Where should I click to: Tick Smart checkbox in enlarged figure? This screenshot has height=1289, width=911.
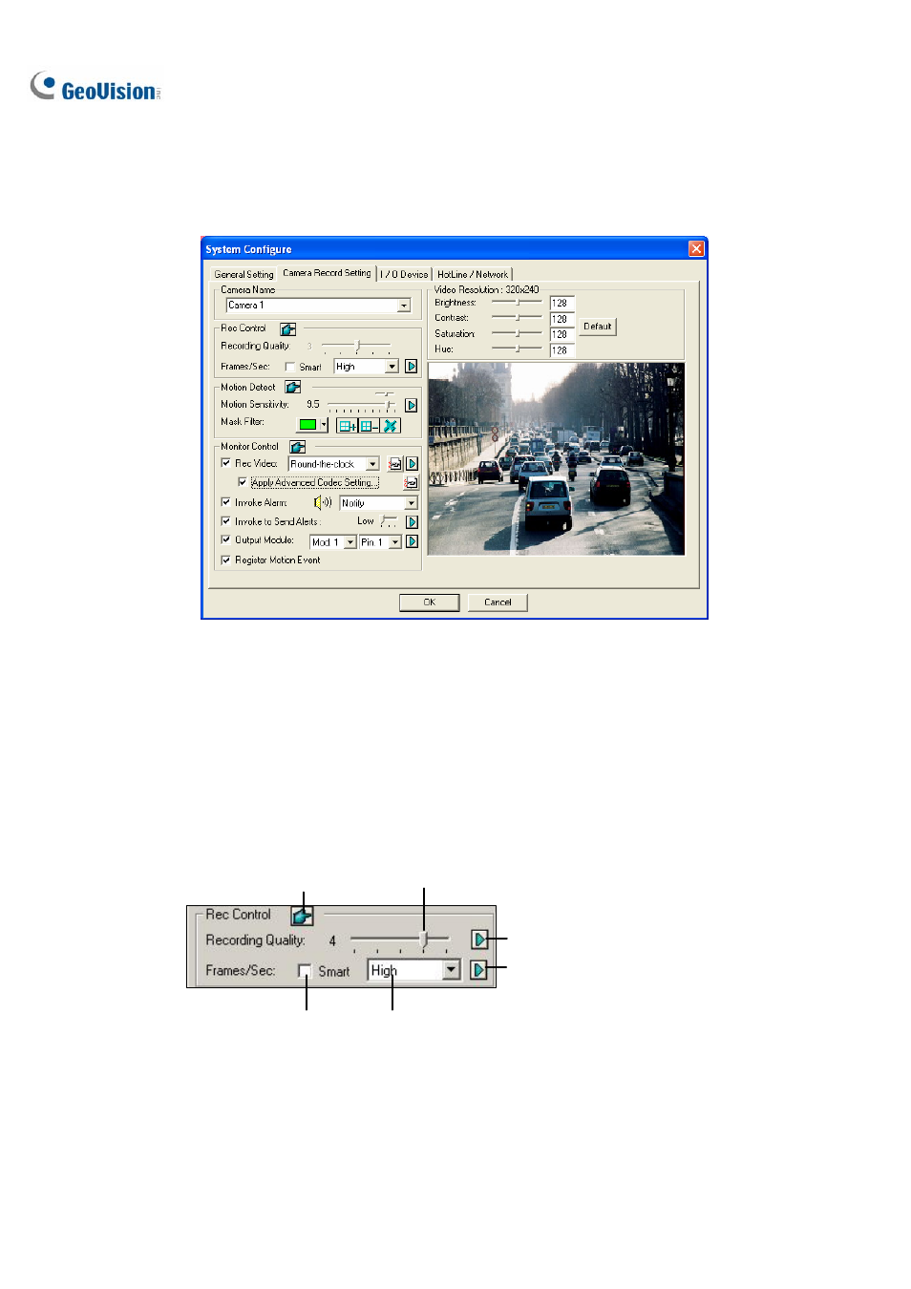click(305, 971)
